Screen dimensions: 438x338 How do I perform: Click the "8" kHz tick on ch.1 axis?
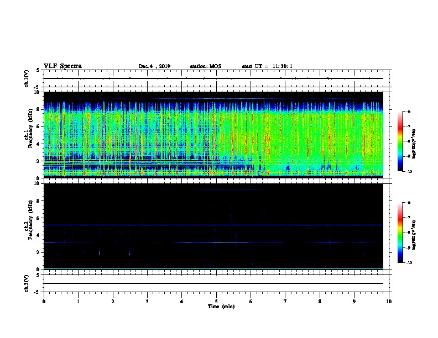click(39, 109)
